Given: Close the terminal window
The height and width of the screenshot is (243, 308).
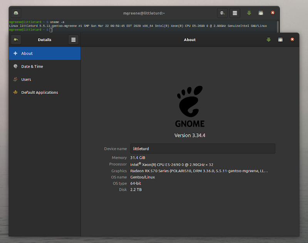Looking at the screenshot, I should (x=273, y=13).
